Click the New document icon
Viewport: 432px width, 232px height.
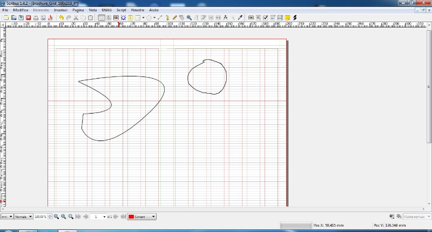(5, 17)
